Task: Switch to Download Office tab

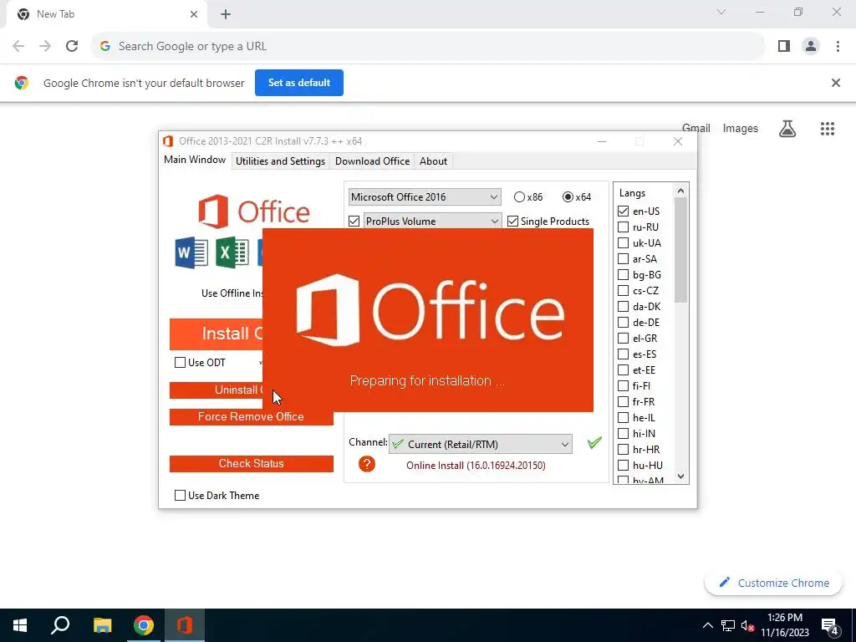Action: pyautogui.click(x=372, y=161)
